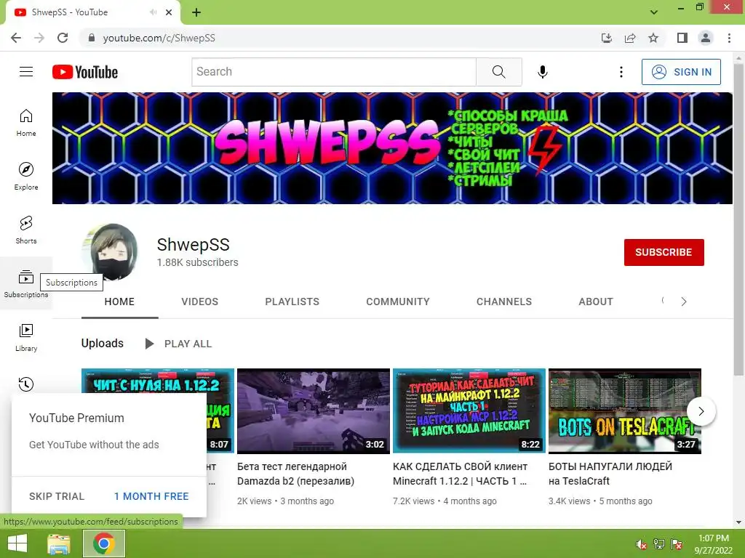Switch to VIDEOS channel tab
This screenshot has width=745, height=558.
point(199,302)
